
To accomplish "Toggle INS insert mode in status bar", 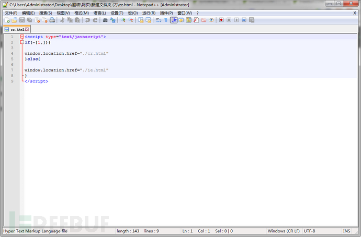I will pyautogui.click(x=346, y=231).
